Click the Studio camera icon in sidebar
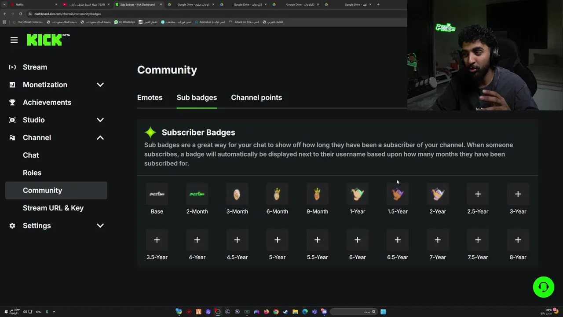Viewport: 563px width, 317px height. [12, 120]
